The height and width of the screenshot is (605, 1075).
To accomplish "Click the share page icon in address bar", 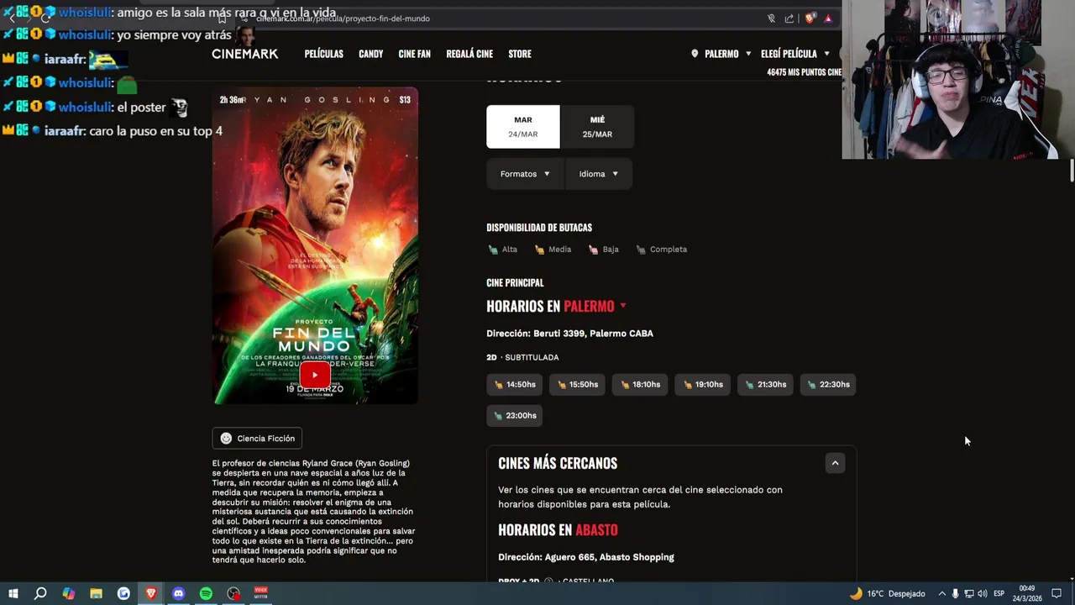I will point(789,18).
